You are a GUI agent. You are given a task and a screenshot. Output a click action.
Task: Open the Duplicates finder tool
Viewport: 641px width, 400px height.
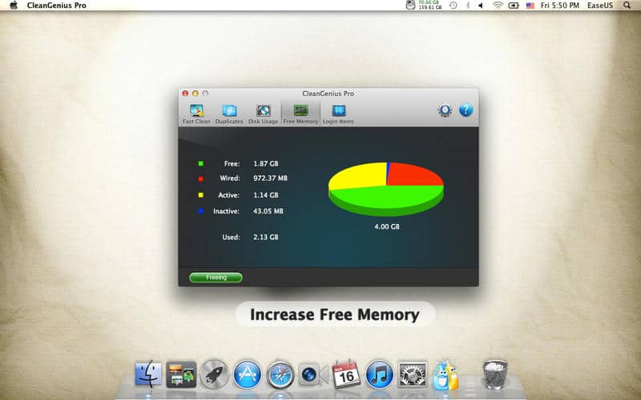pos(229,114)
